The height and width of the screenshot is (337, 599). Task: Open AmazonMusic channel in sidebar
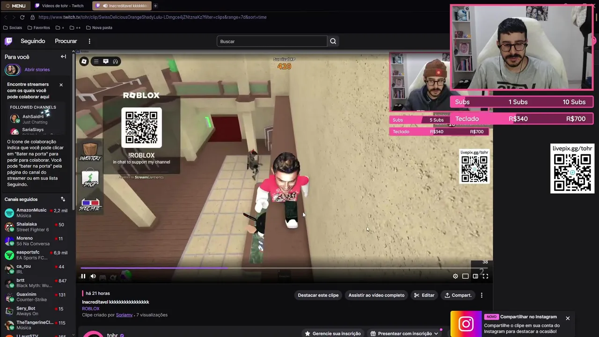pyautogui.click(x=37, y=213)
